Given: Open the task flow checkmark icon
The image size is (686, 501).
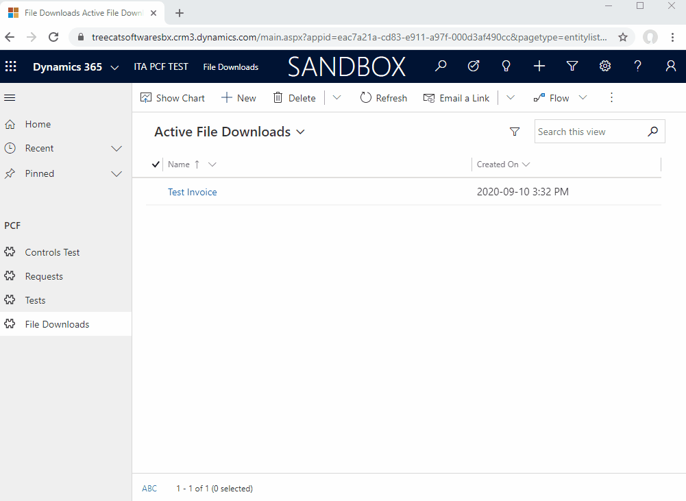Looking at the screenshot, I should point(474,66).
